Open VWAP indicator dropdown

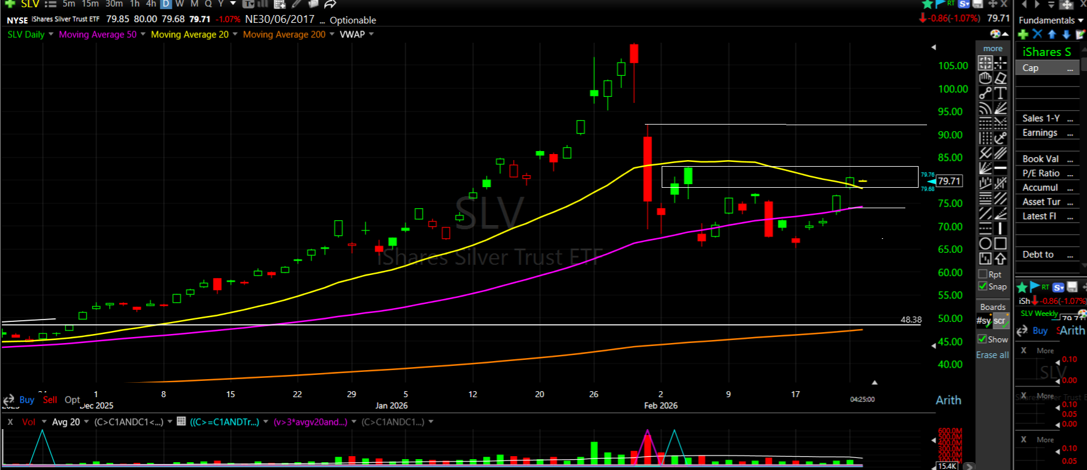(x=372, y=34)
